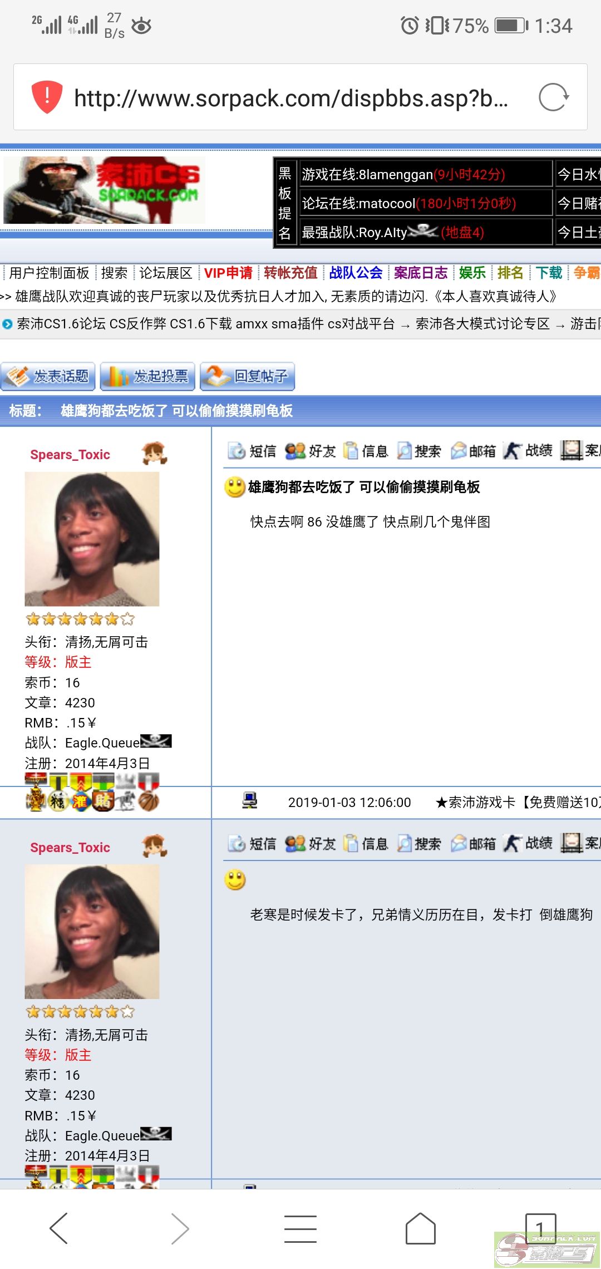
Task: Select 战队公会 in navigation bar
Action: 356,273
